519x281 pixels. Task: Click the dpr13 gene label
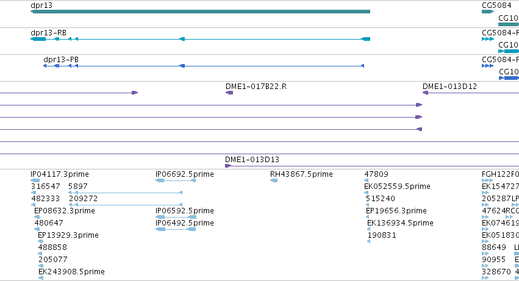pos(41,5)
